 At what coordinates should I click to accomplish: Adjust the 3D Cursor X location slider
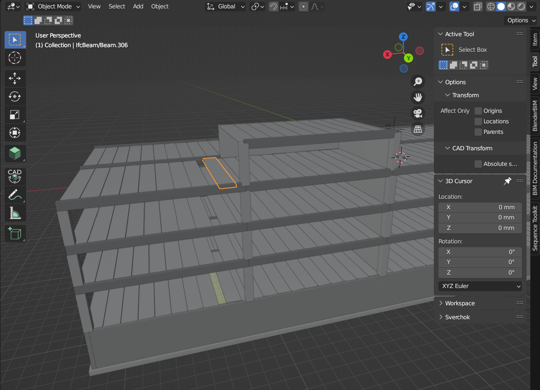480,207
